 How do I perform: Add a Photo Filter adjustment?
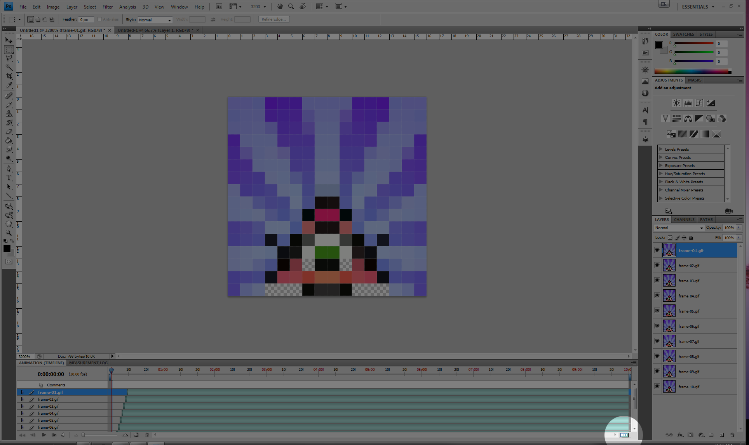pyautogui.click(x=711, y=118)
